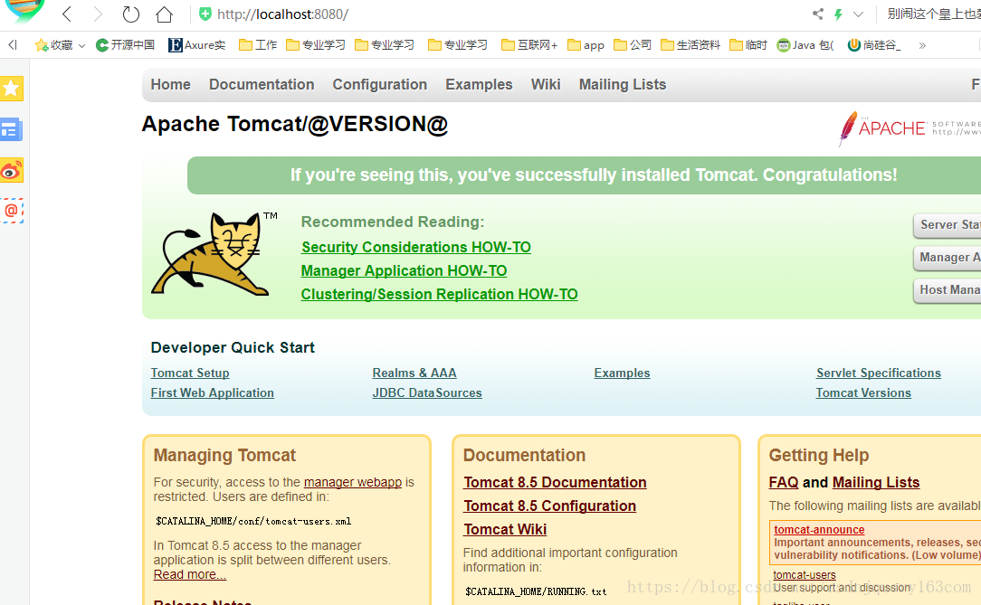Open the 尚硅谷 bookmark
The width and height of the screenshot is (981, 605).
874,45
